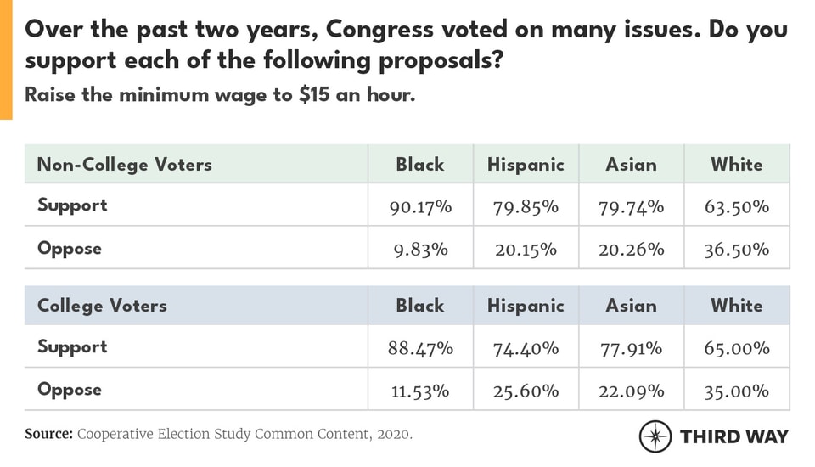
Task: Click the Asian column header in Non-College table
Action: pos(631,164)
